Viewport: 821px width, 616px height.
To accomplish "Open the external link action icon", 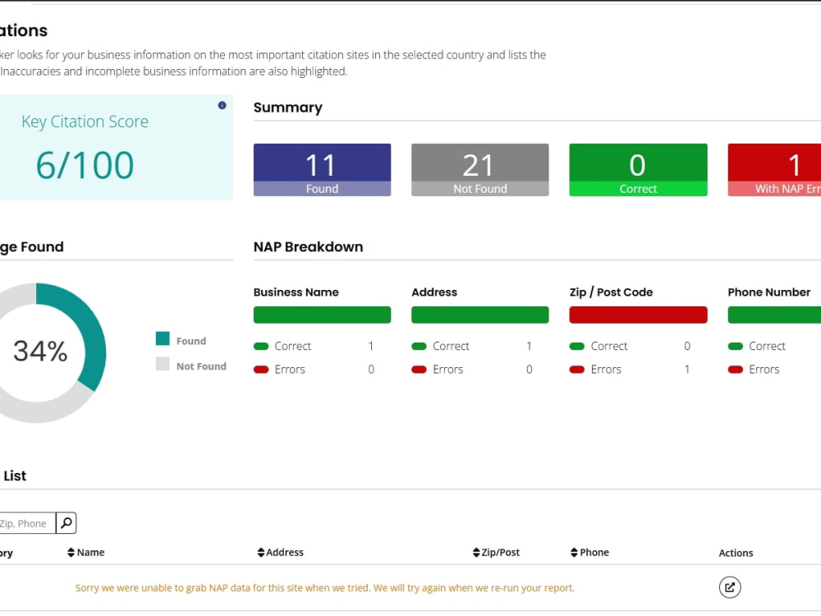I will [729, 587].
